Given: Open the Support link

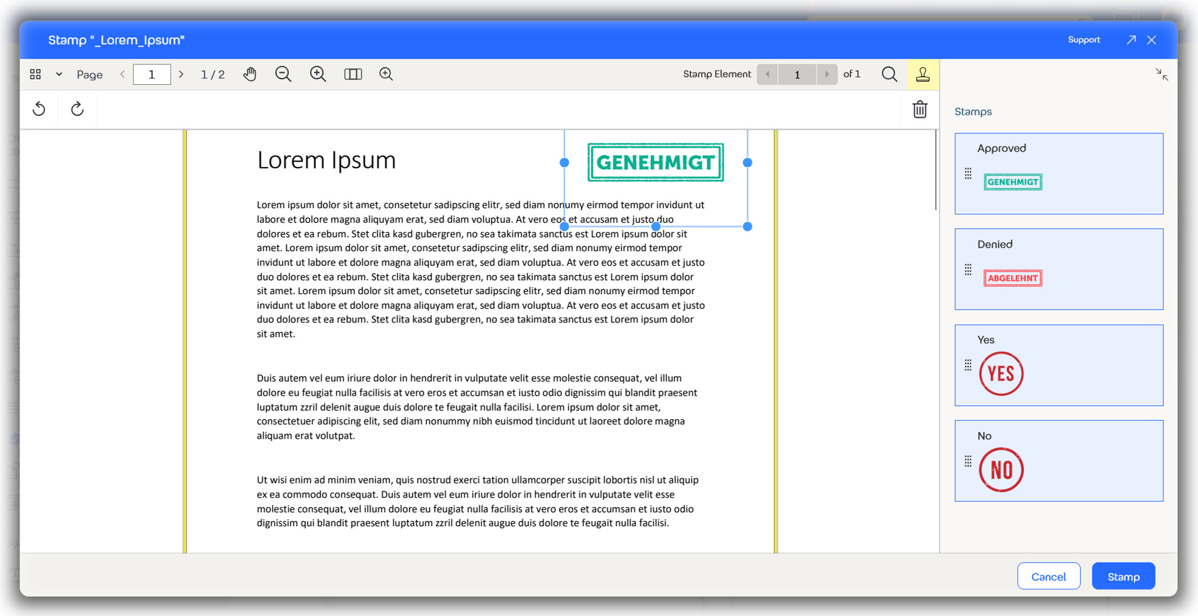Looking at the screenshot, I should [1084, 40].
